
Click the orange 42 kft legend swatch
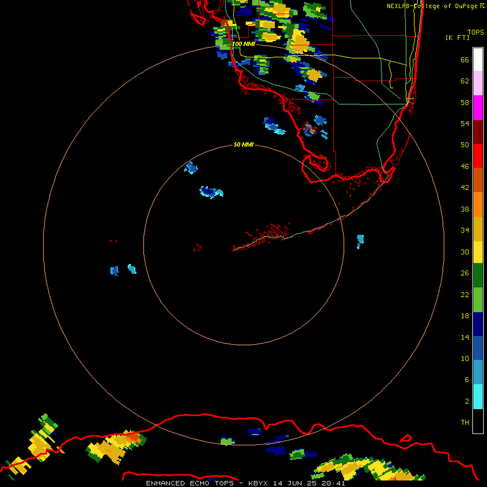coord(478,205)
